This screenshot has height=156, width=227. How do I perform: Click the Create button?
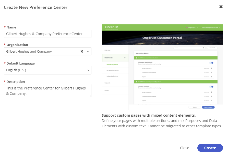210,148
